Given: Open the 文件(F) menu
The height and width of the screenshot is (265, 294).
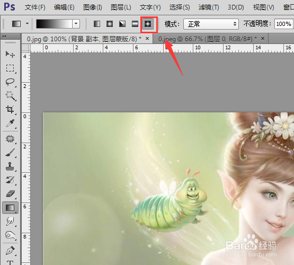Looking at the screenshot, I should click(35, 7).
